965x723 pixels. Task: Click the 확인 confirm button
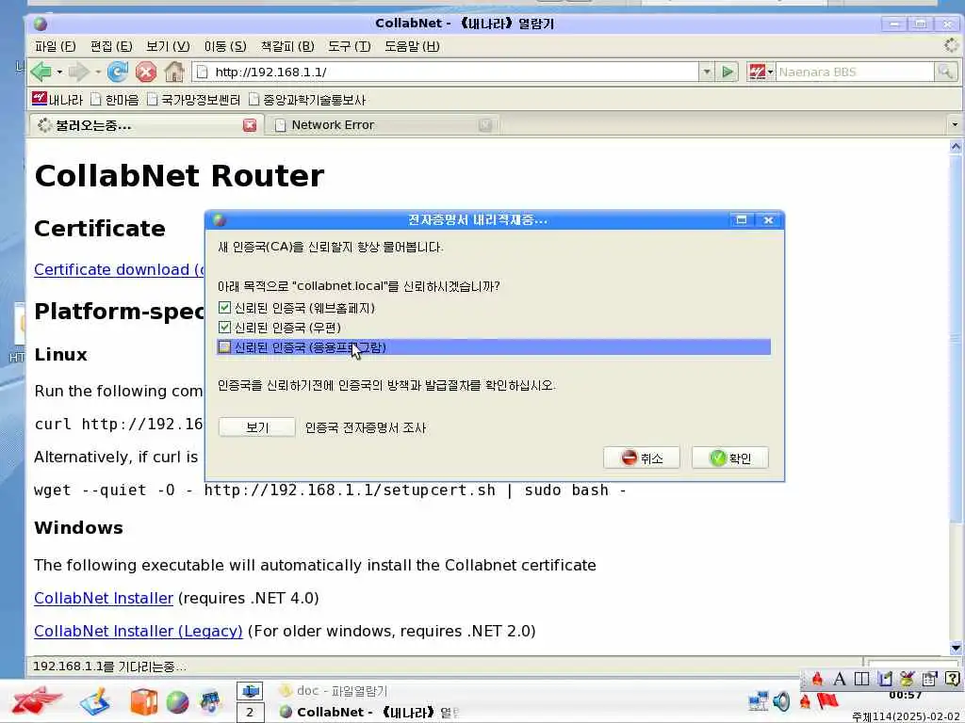tap(730, 458)
